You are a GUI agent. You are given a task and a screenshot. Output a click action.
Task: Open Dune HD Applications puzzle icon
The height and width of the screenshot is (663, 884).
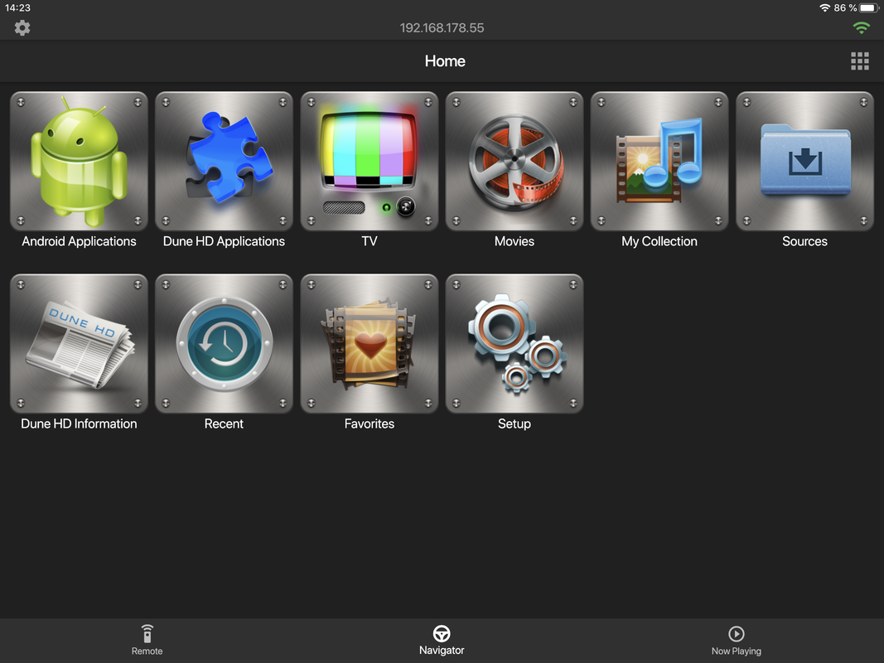pyautogui.click(x=224, y=162)
